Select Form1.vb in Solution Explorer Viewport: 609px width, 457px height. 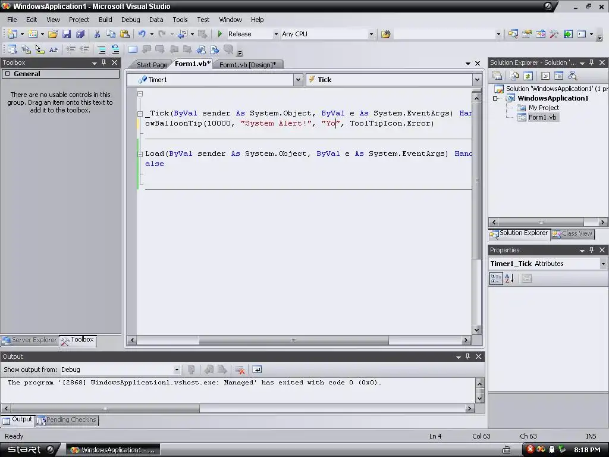click(542, 117)
